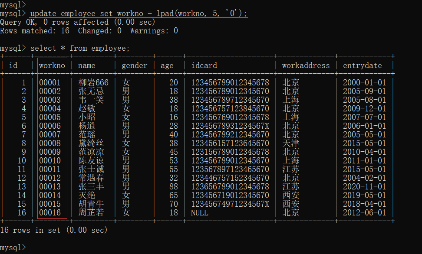Click the NULL idcard value
Image resolution: width=422 pixels, height=254 pixels.
point(199,213)
